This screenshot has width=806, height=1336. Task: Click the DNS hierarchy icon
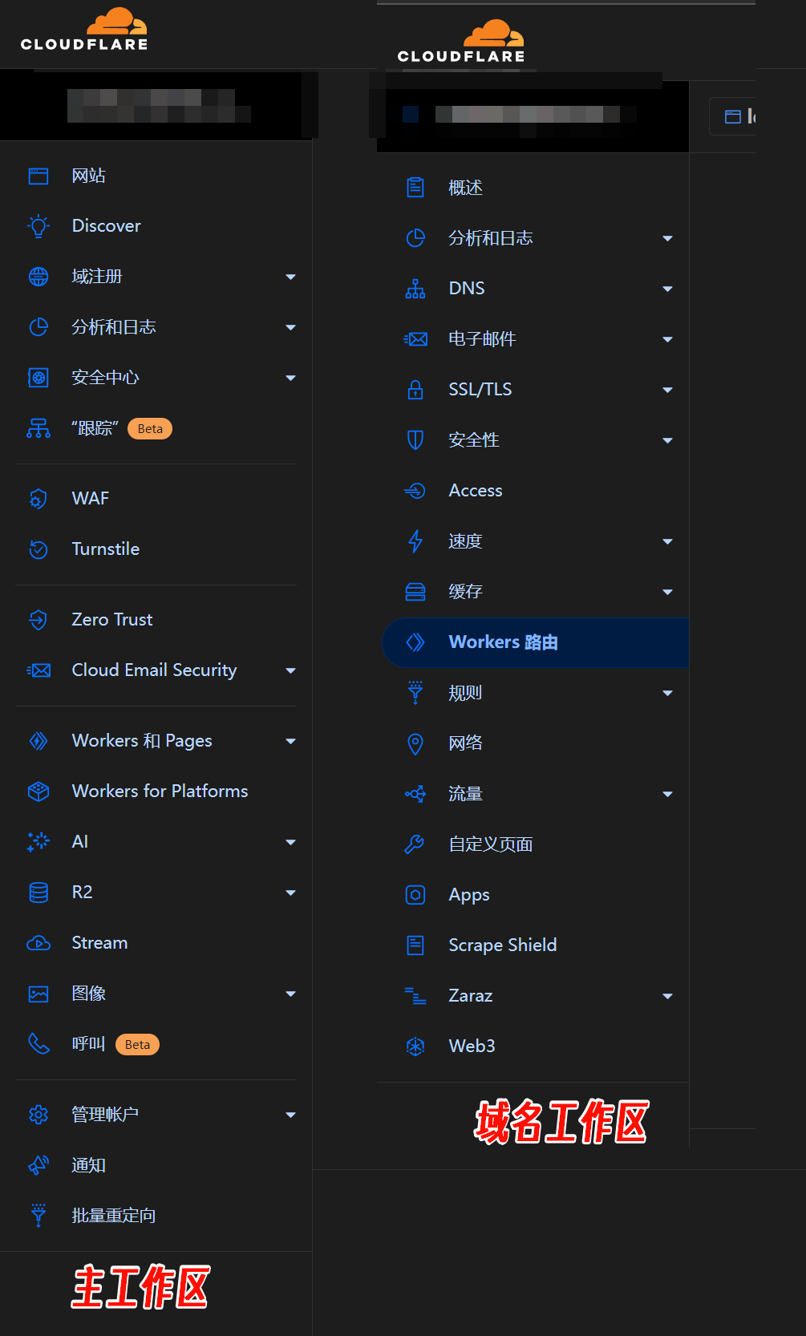(415, 289)
